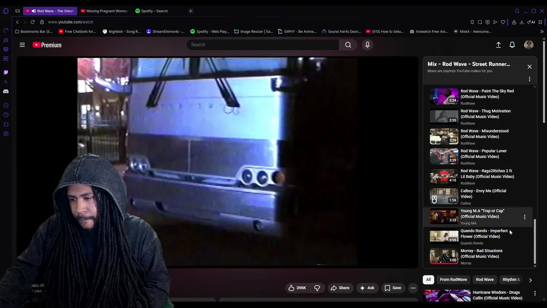Open YouTube account avatar menu
Screen dimensions: 547x308
pos(529,45)
